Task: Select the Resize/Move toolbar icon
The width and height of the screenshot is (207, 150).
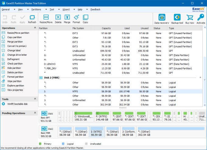Action: coord(46,19)
